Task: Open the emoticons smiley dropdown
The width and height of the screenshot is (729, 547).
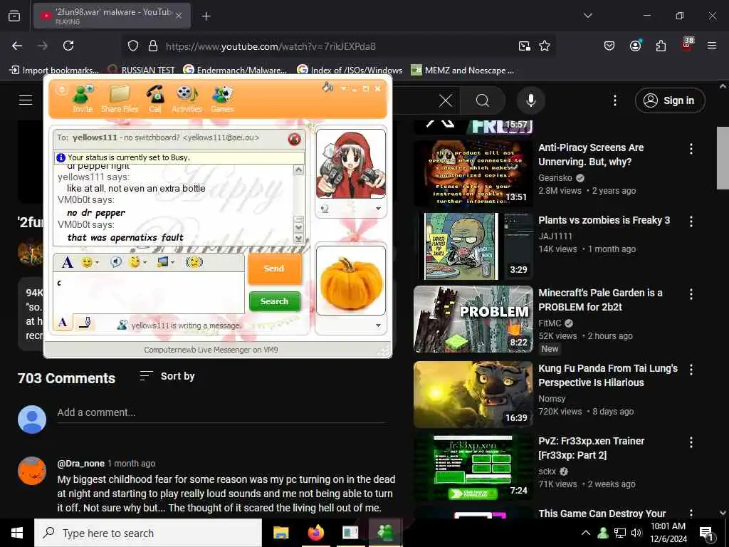Action: pyautogui.click(x=90, y=262)
